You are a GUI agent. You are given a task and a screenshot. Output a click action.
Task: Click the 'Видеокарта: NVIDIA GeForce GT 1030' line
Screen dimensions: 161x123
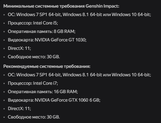(x=47, y=40)
